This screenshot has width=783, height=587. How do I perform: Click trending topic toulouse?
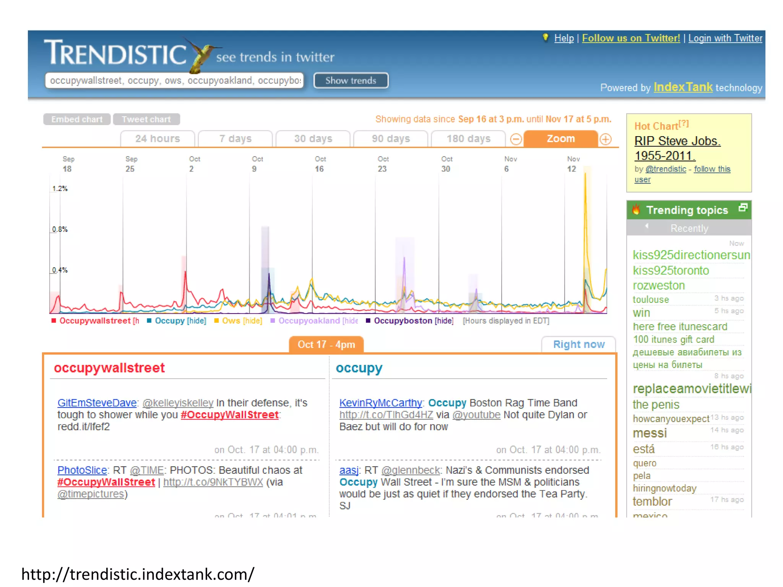(x=651, y=299)
